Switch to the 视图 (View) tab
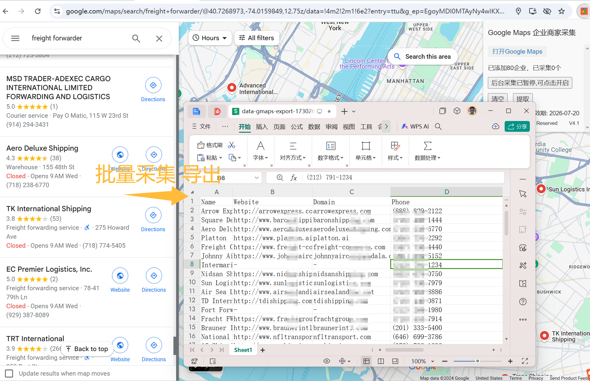590x381 pixels. pos(349,127)
